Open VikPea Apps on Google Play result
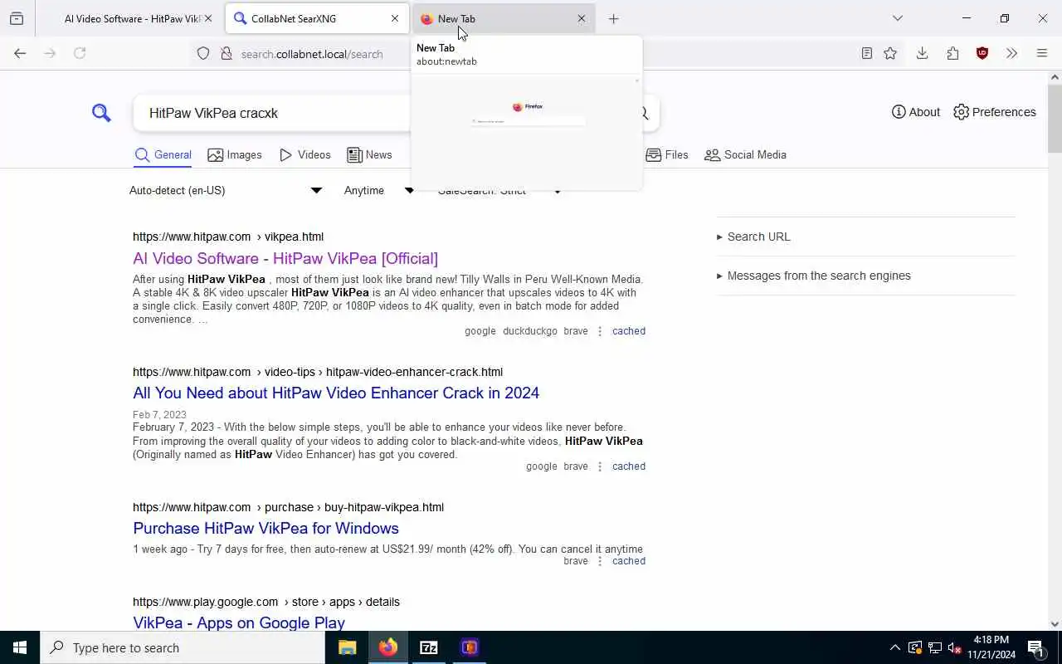The width and height of the screenshot is (1062, 664). [239, 622]
